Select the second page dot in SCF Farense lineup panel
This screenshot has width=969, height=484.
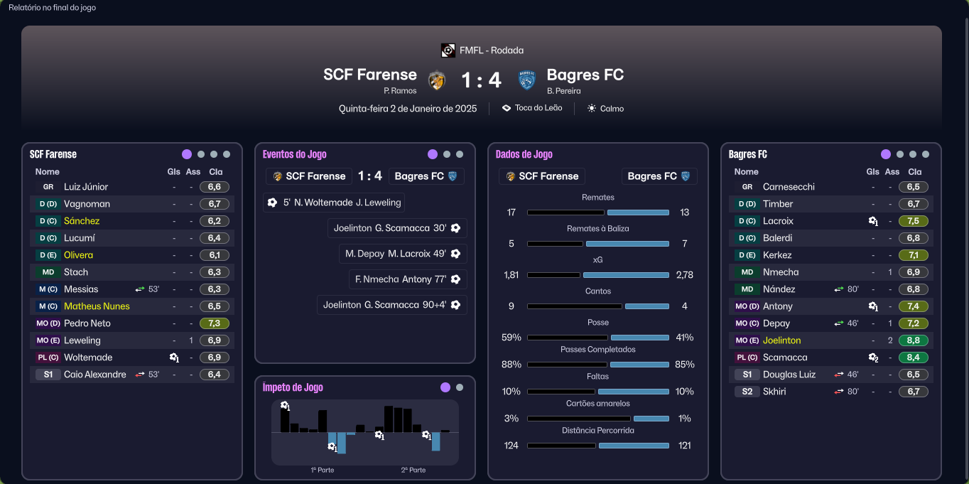pos(201,154)
